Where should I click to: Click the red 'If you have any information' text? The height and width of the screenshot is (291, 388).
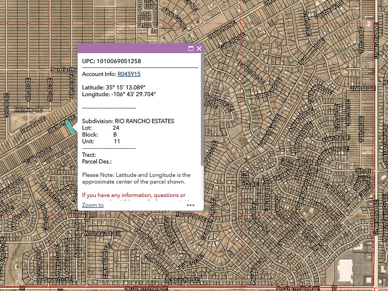click(x=134, y=195)
